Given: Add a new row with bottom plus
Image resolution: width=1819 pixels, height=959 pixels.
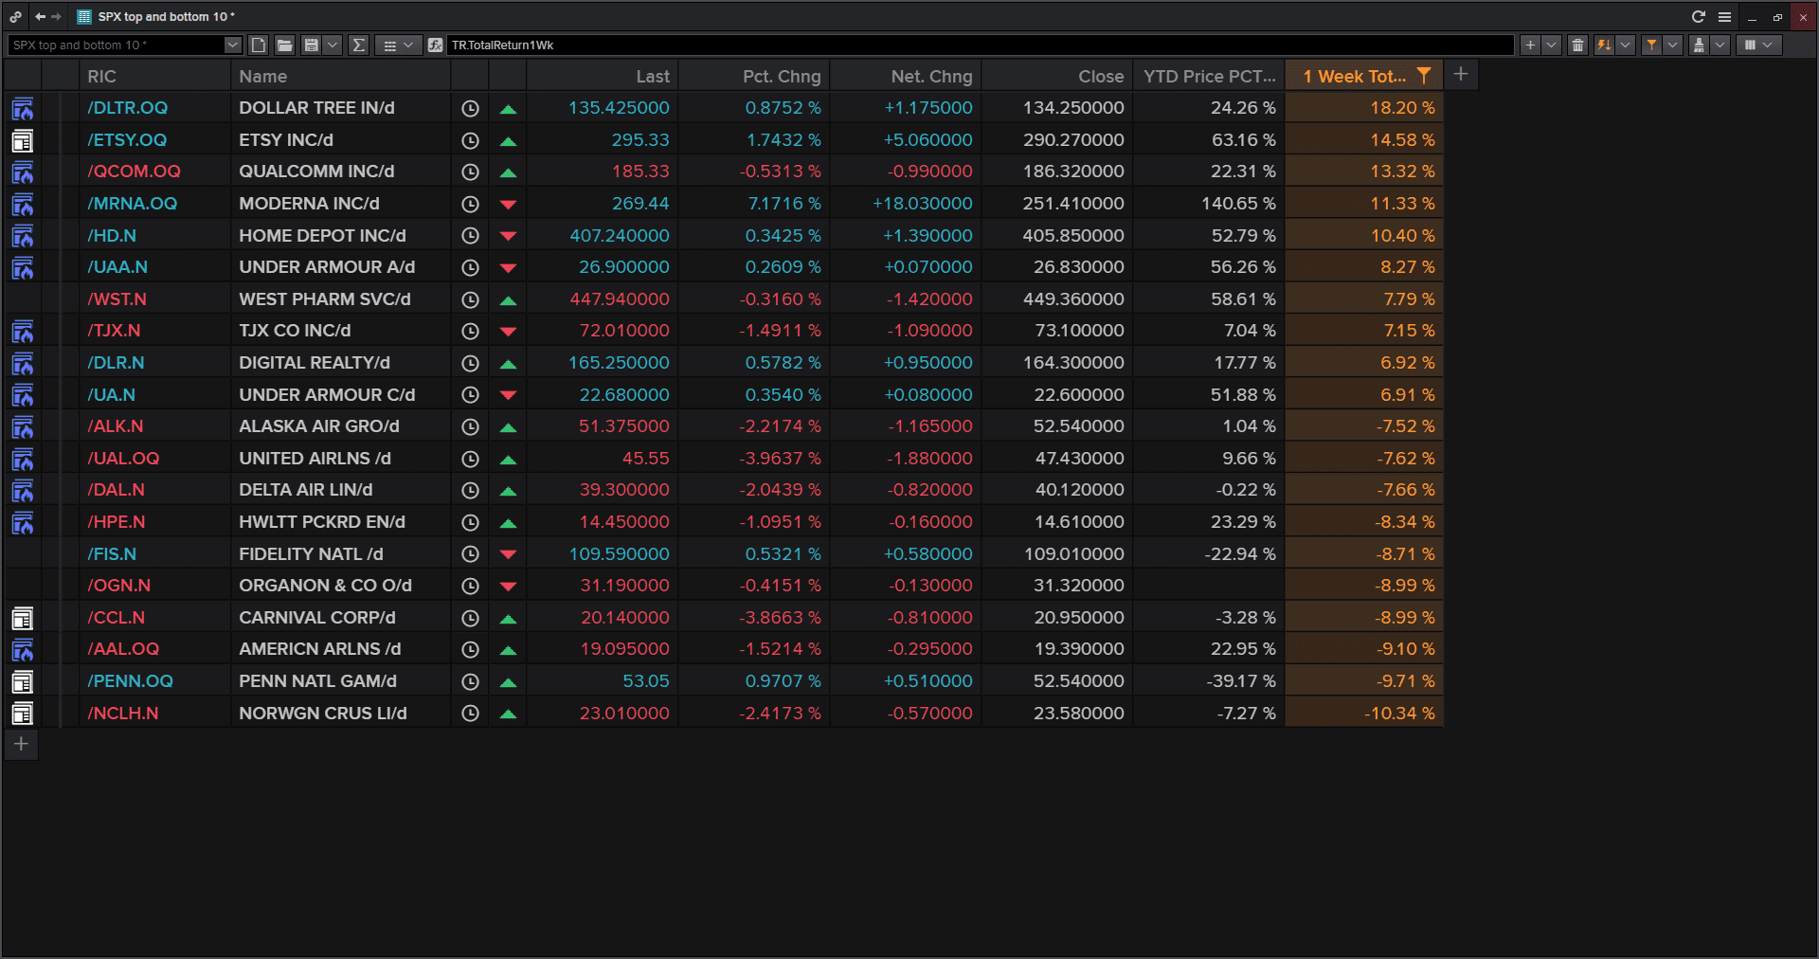Looking at the screenshot, I should 21,744.
